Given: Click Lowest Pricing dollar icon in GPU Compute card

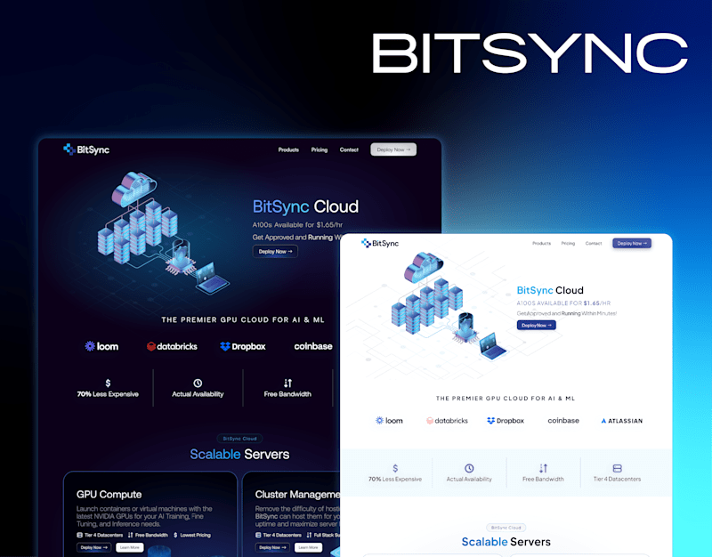Looking at the screenshot, I should [175, 536].
